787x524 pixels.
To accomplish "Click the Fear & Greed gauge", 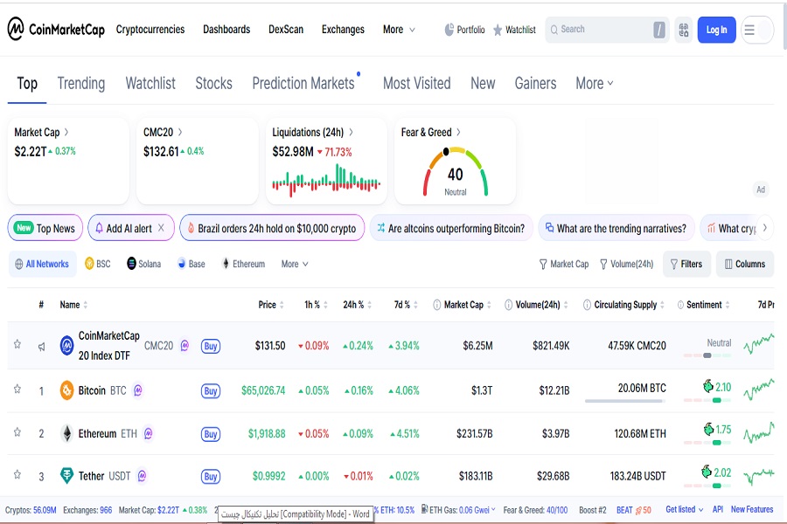I will [456, 171].
